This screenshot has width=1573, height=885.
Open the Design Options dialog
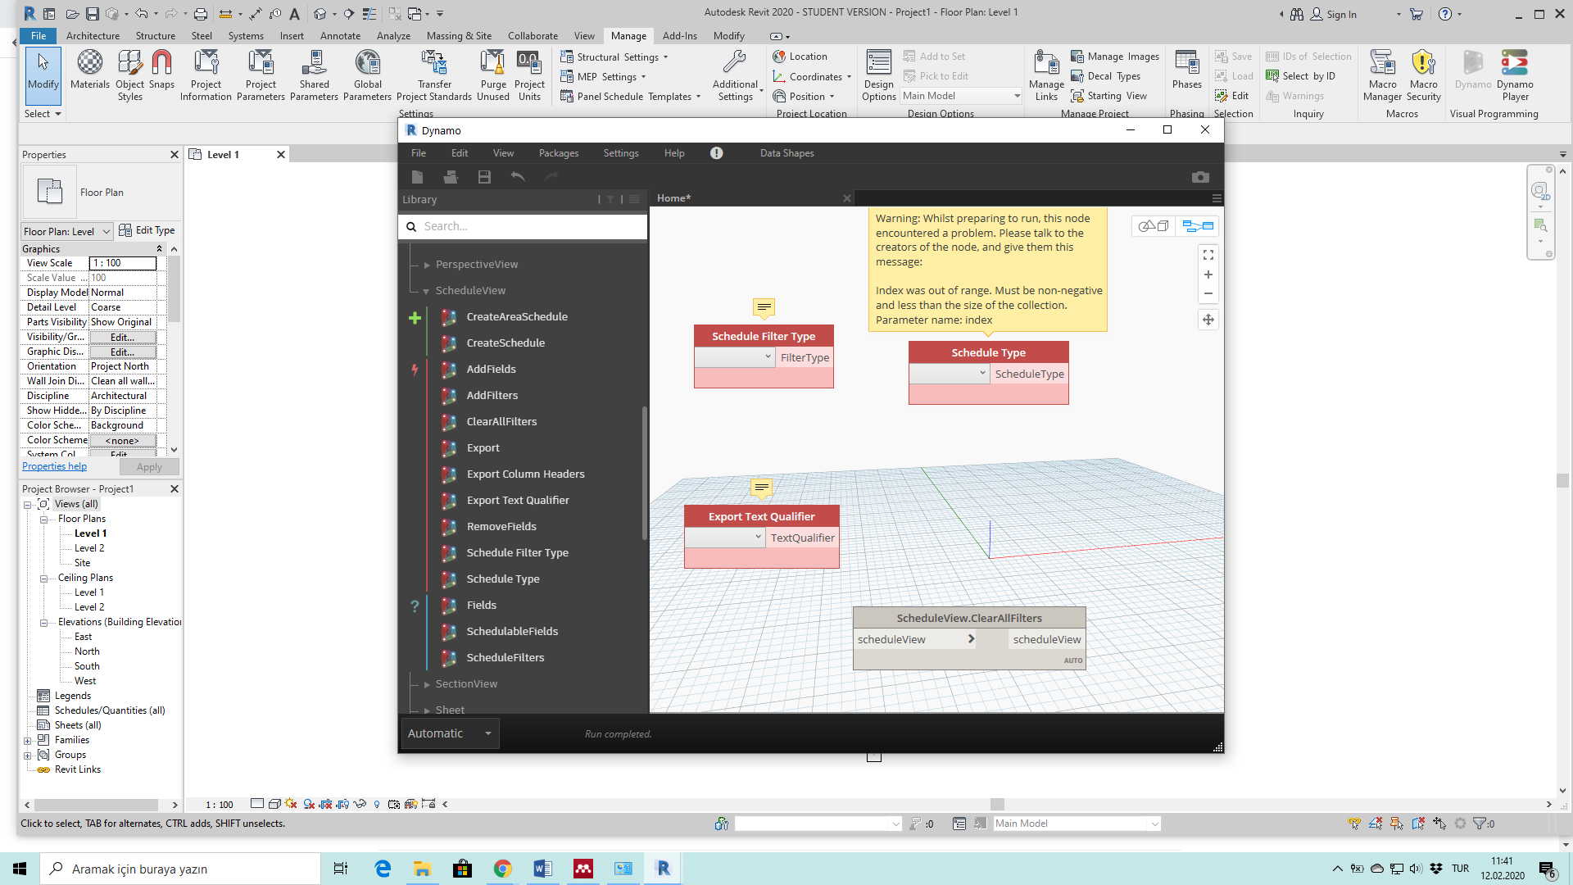pyautogui.click(x=878, y=75)
